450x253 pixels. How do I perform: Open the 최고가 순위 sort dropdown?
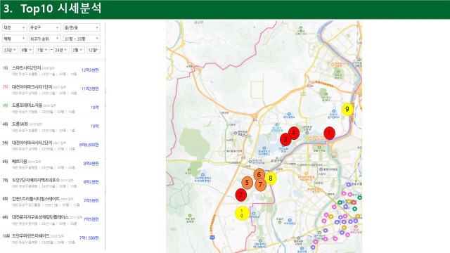(x=44, y=39)
